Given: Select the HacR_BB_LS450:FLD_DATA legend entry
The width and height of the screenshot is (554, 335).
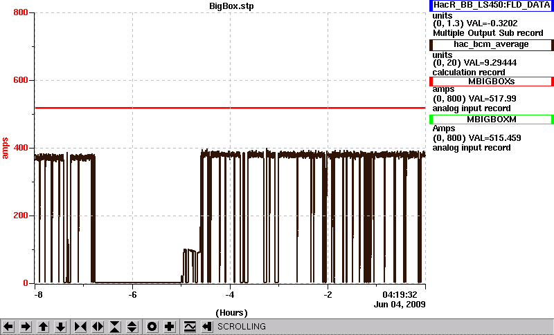Looking at the screenshot, I should click(492, 6).
